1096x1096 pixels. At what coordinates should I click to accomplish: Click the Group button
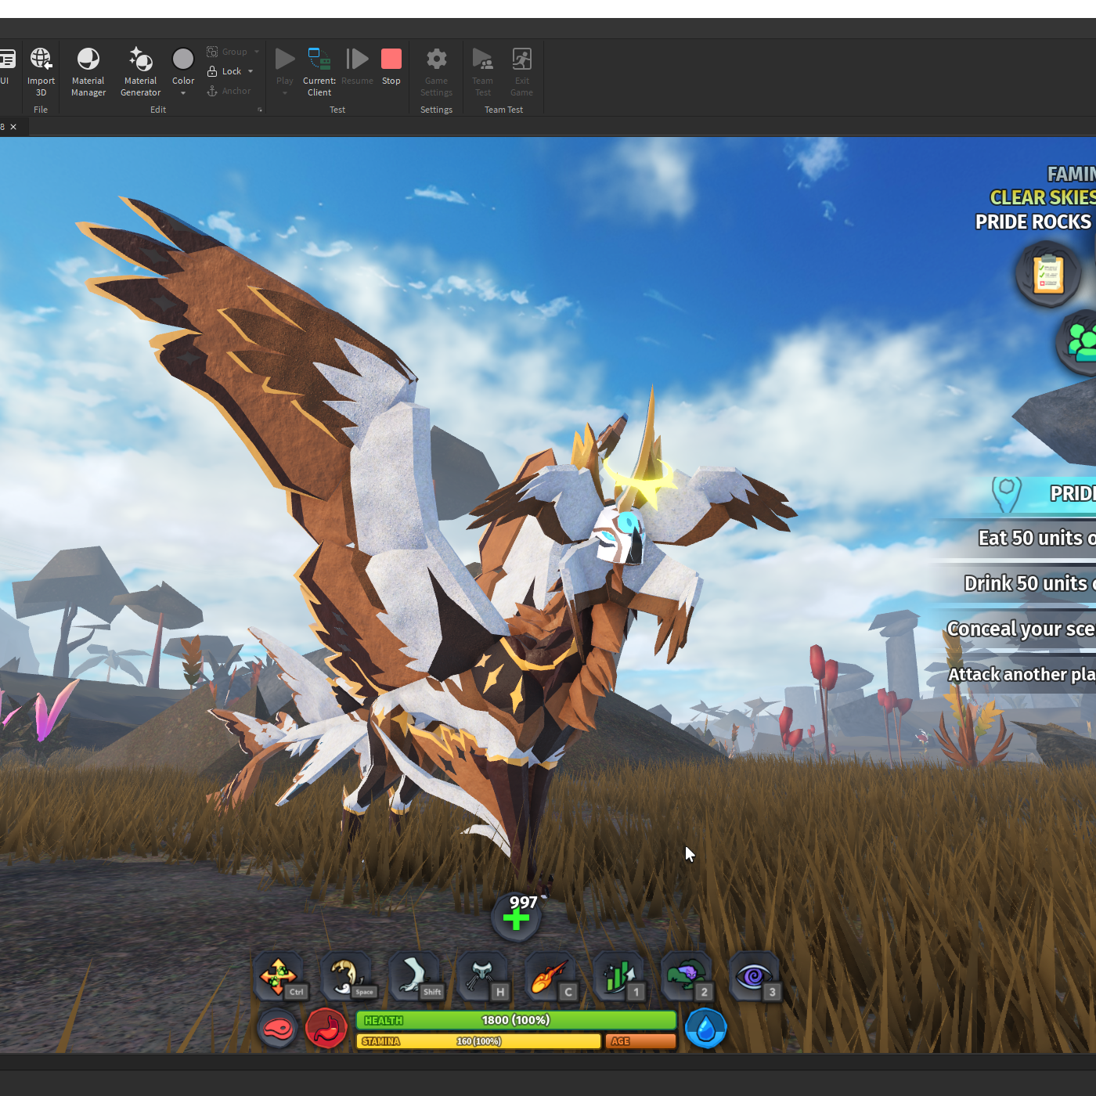pos(227,52)
